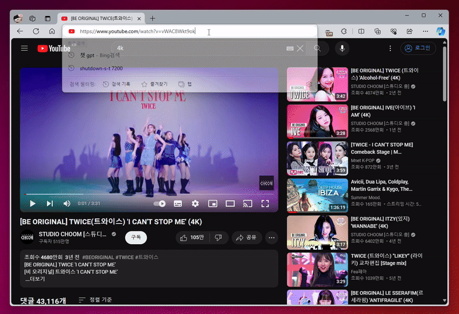The width and height of the screenshot is (459, 314).
Task: Select the BE ORIGINAL TWICE tab
Action: [x=101, y=18]
